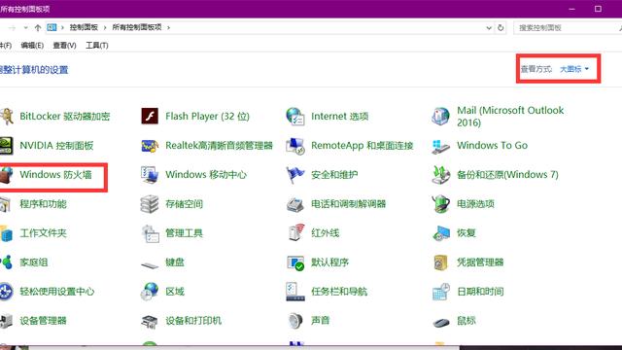Open recent locations dropdown beside navigation arrows
The image size is (622, 350).
coord(26,28)
